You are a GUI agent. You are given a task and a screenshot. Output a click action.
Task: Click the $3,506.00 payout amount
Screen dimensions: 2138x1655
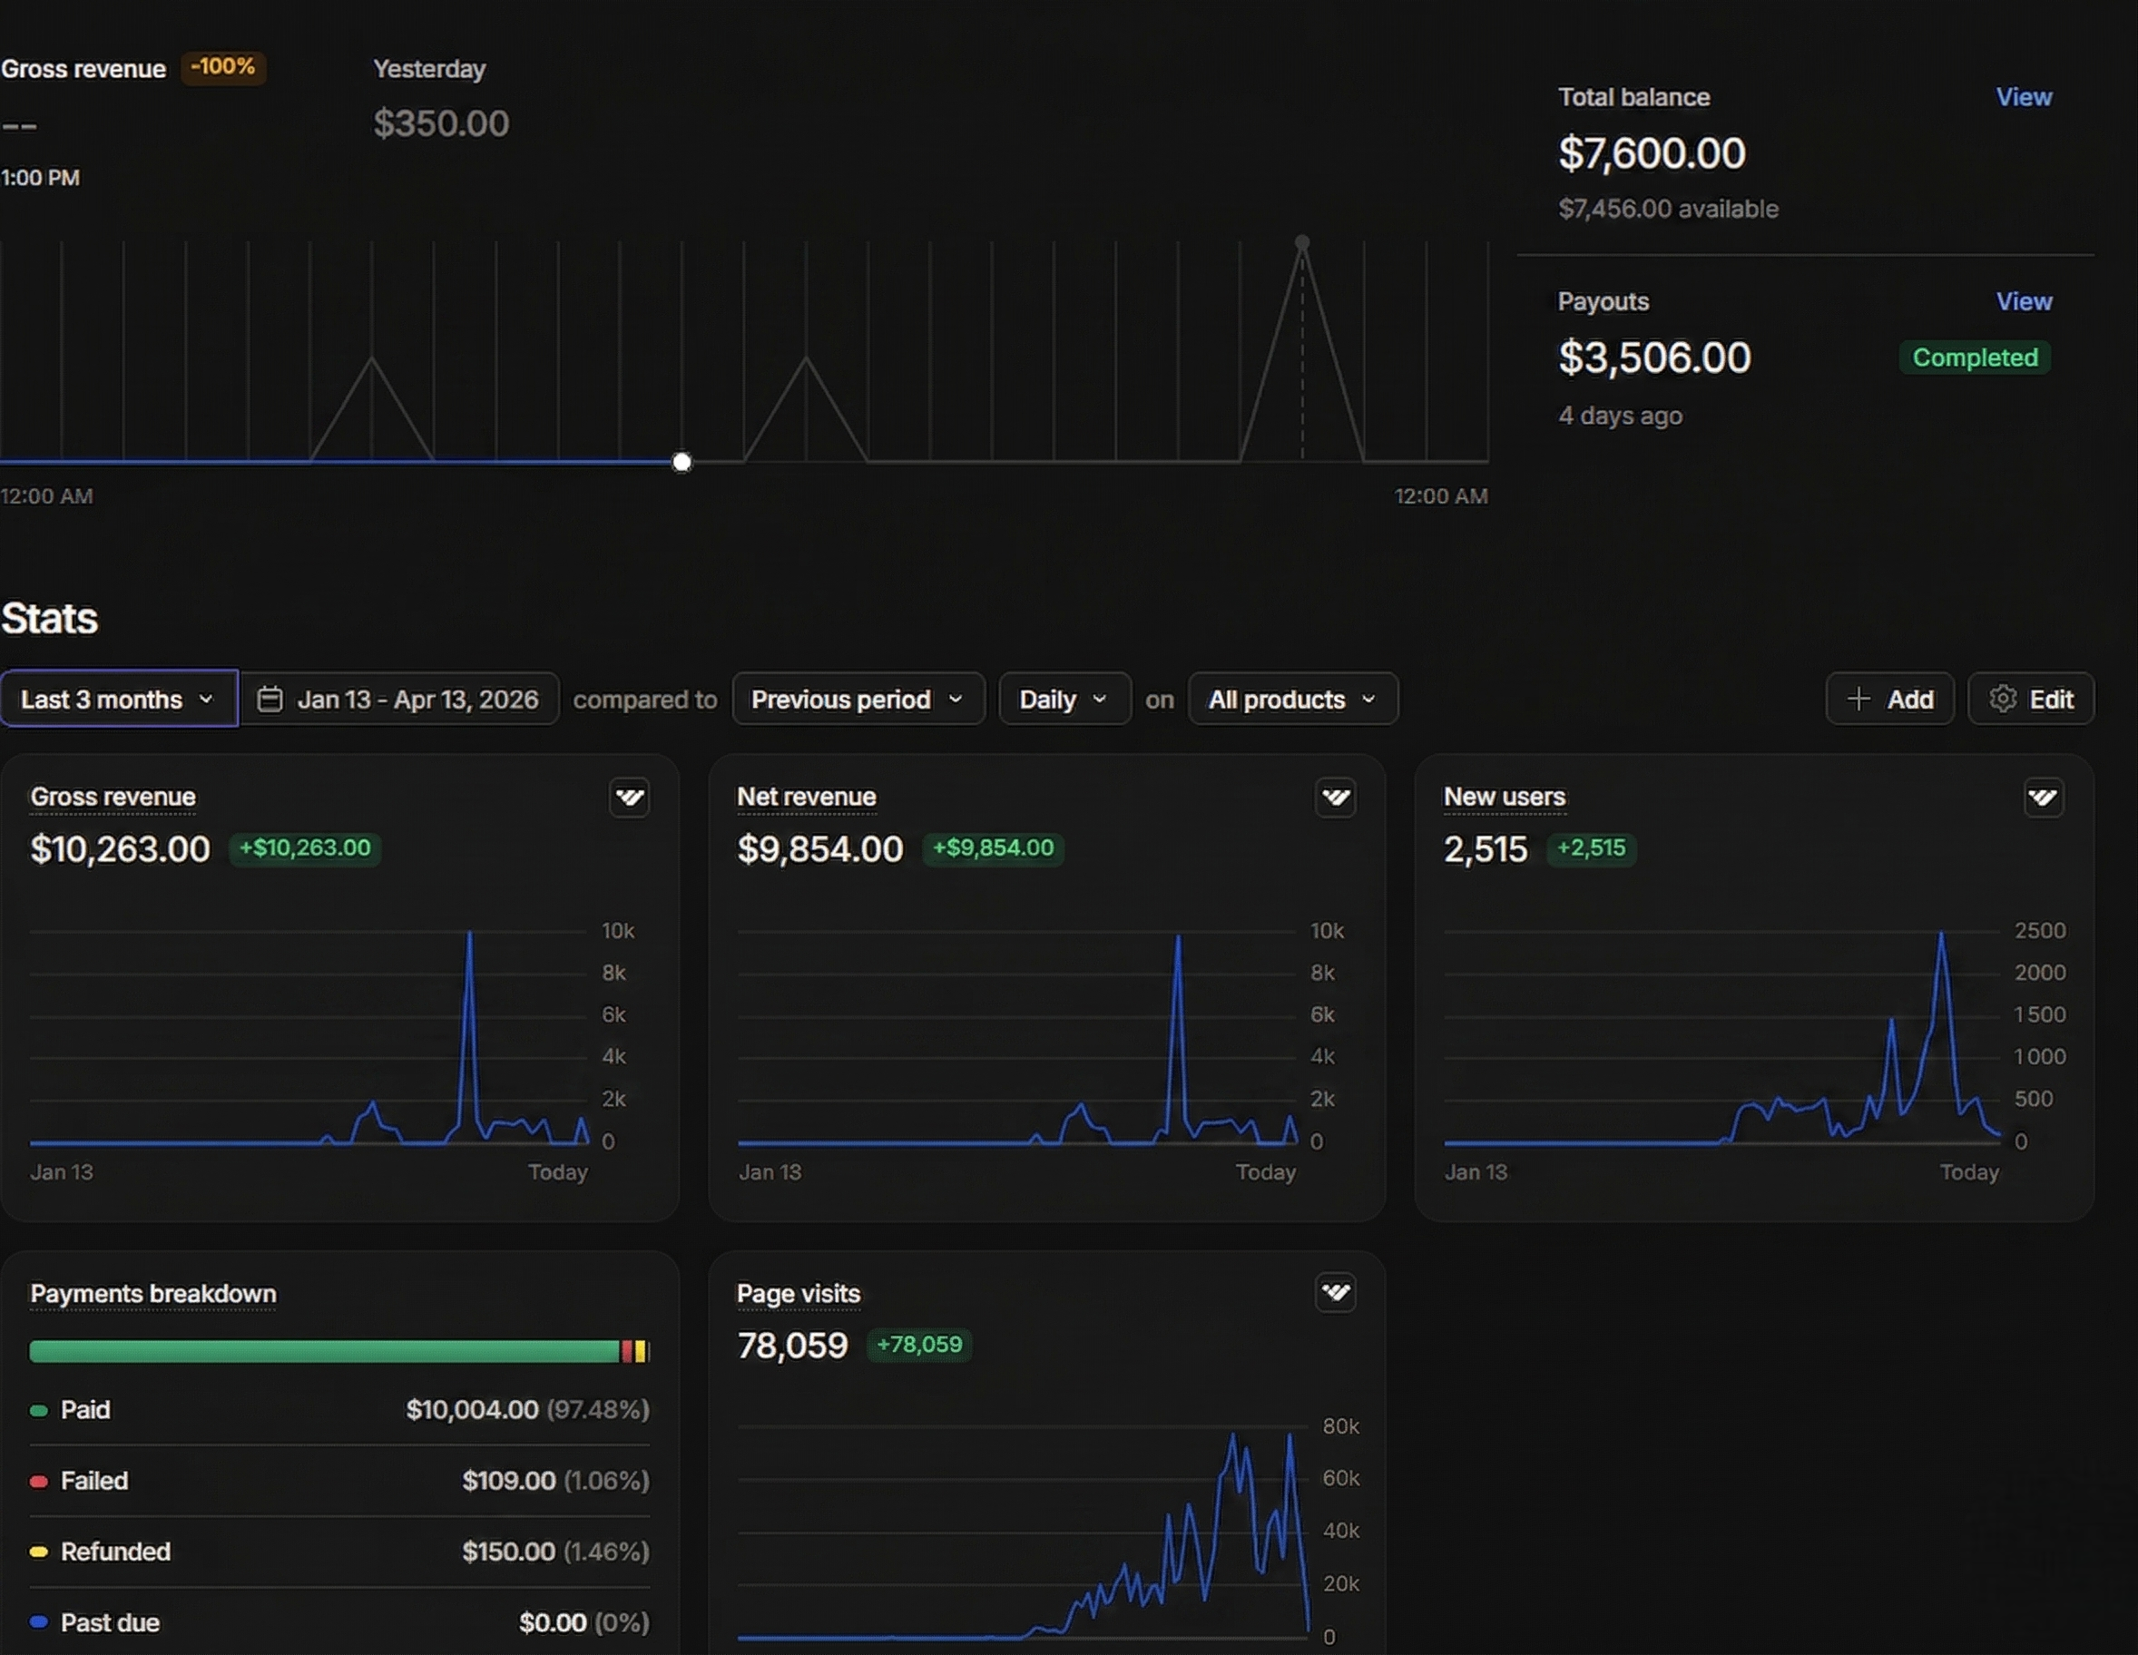(1654, 357)
